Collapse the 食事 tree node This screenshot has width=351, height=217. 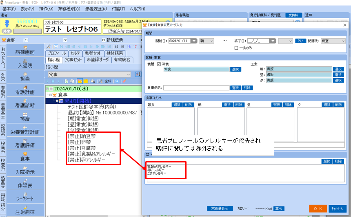[51, 95]
